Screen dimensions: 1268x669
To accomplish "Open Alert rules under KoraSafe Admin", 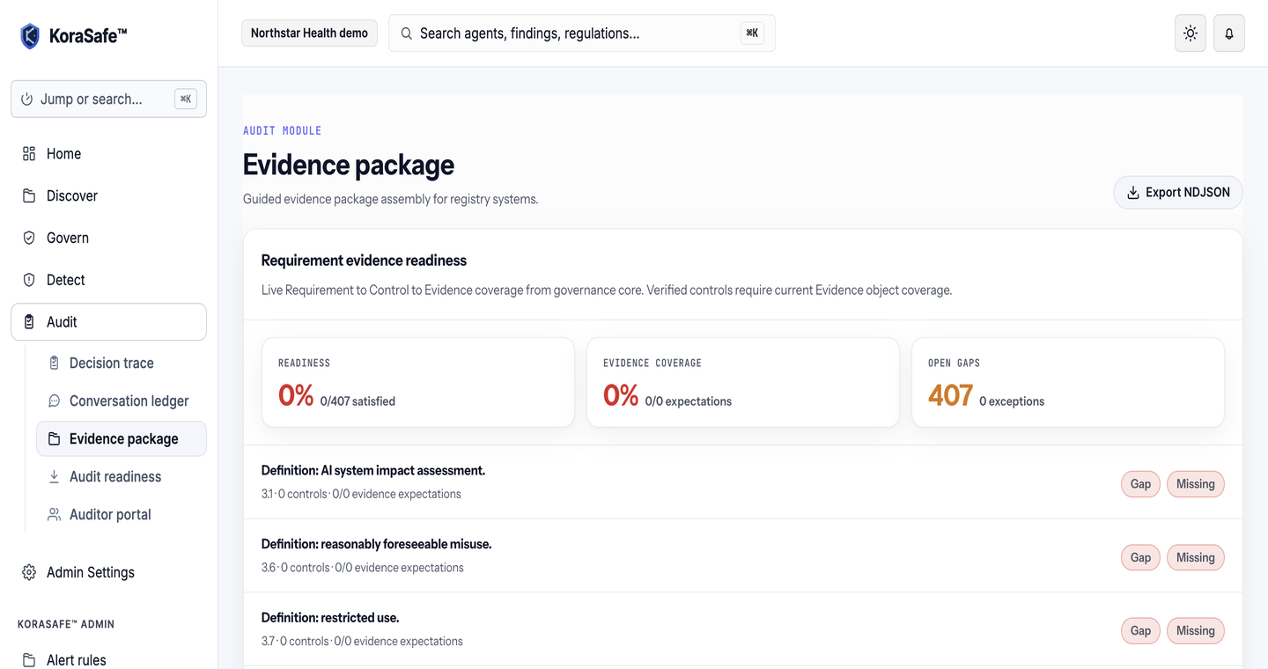I will tap(108, 660).
